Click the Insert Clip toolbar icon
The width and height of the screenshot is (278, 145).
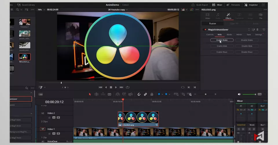pyautogui.click(x=118, y=94)
